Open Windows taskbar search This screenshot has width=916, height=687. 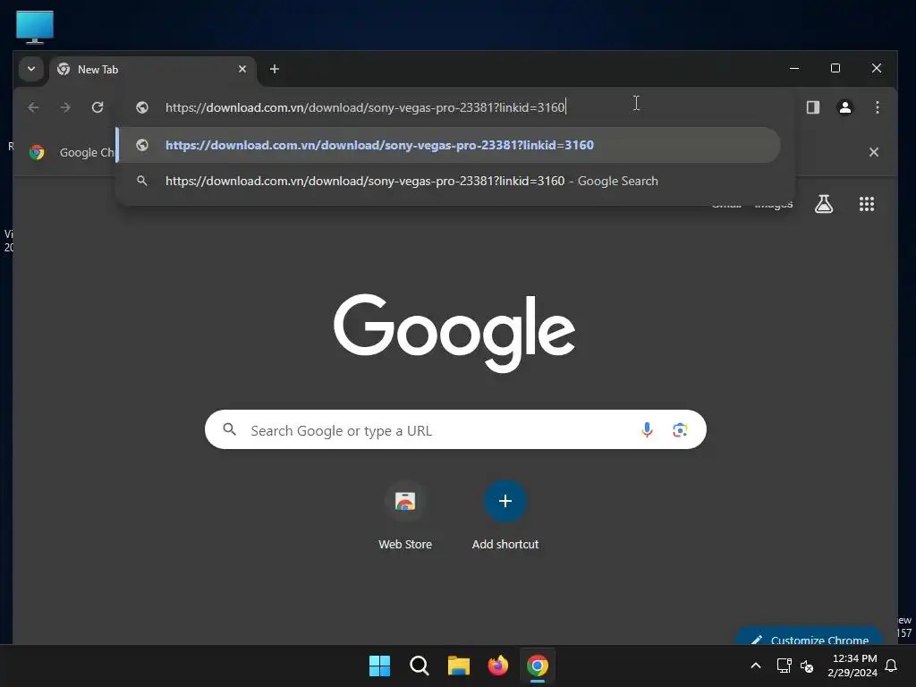pyautogui.click(x=419, y=666)
